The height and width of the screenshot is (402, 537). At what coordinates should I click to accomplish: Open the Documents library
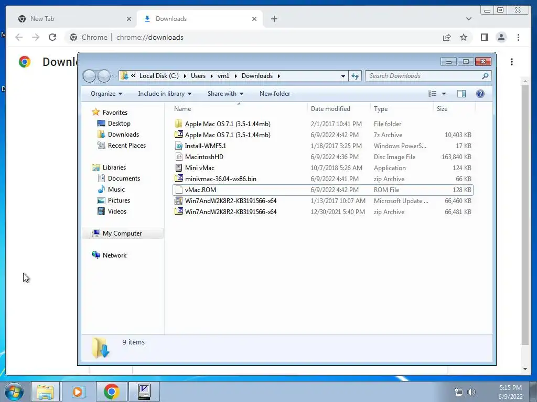coord(124,178)
